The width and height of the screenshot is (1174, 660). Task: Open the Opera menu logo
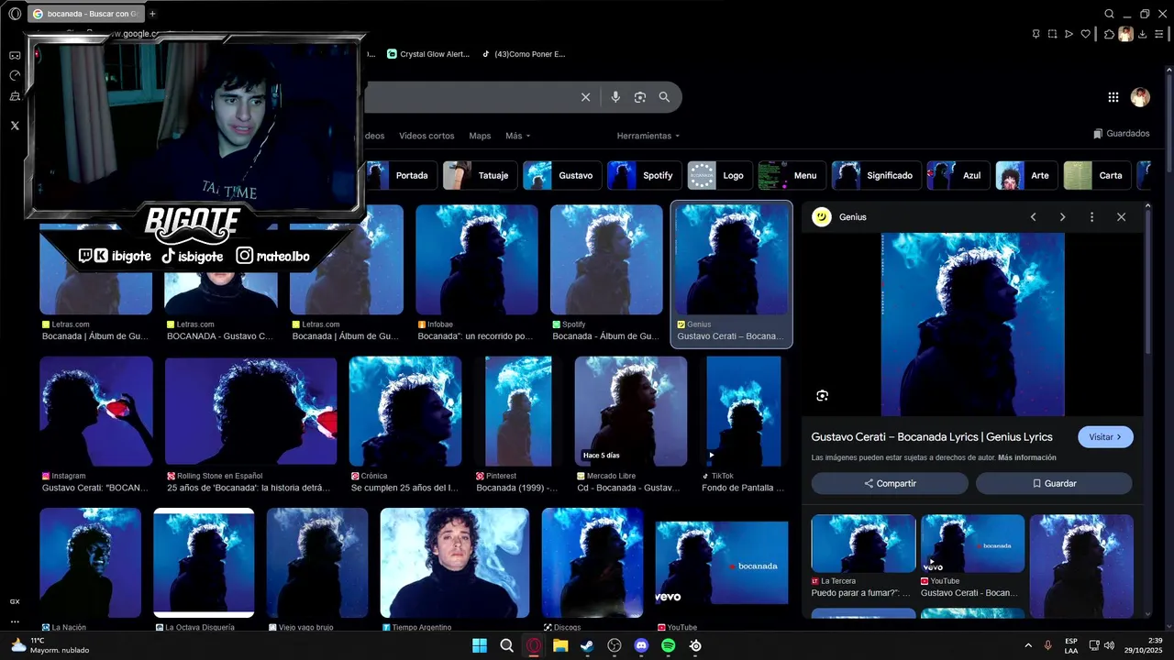(15, 14)
